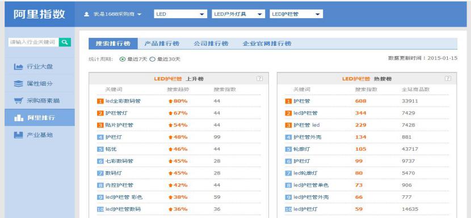This screenshot has width=471, height=218.
Task: Select the 最近7天 radio button
Action: (x=122, y=59)
